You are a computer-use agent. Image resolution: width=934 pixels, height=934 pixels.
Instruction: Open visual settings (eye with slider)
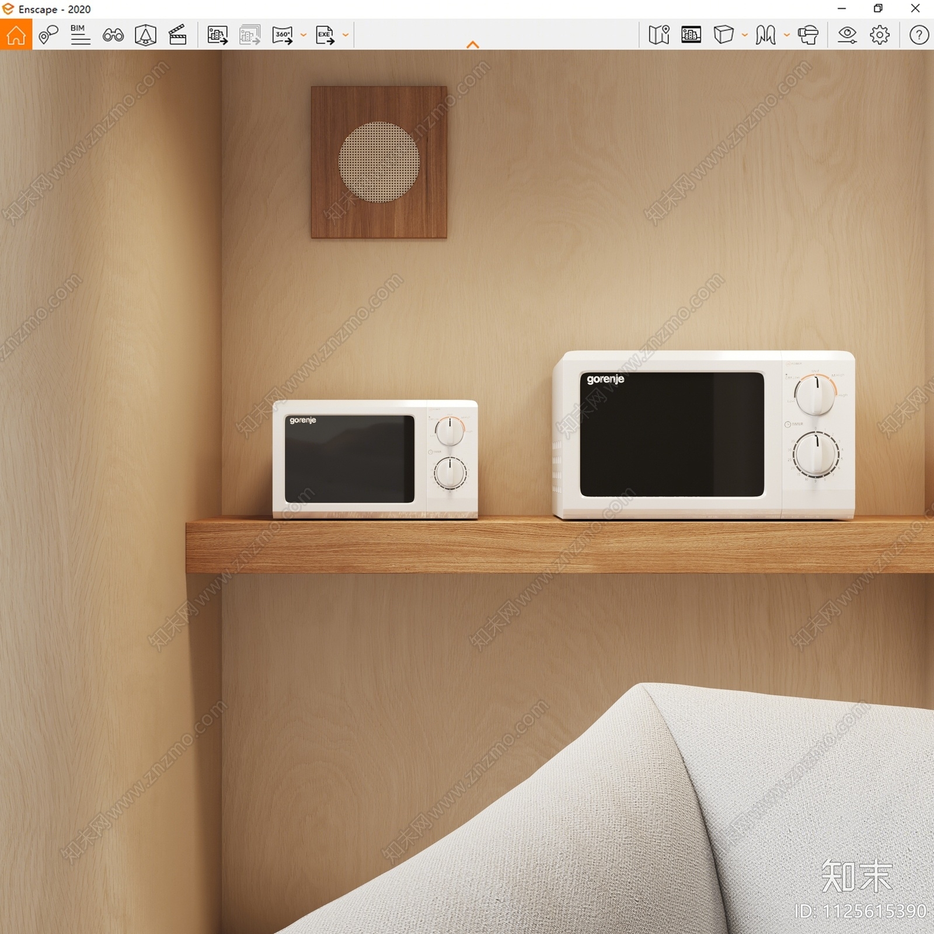pyautogui.click(x=847, y=35)
